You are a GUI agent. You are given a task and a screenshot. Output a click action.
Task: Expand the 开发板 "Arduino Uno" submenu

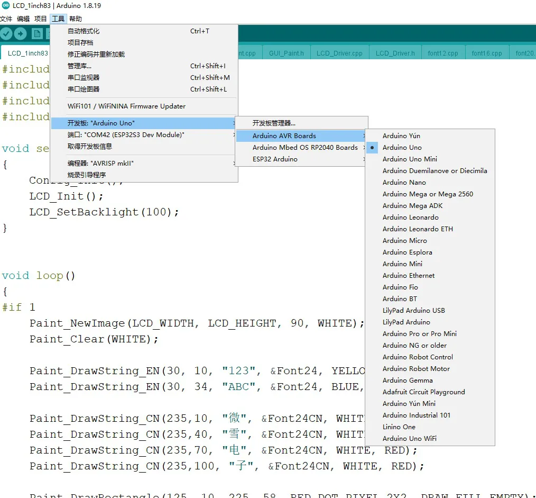[144, 123]
